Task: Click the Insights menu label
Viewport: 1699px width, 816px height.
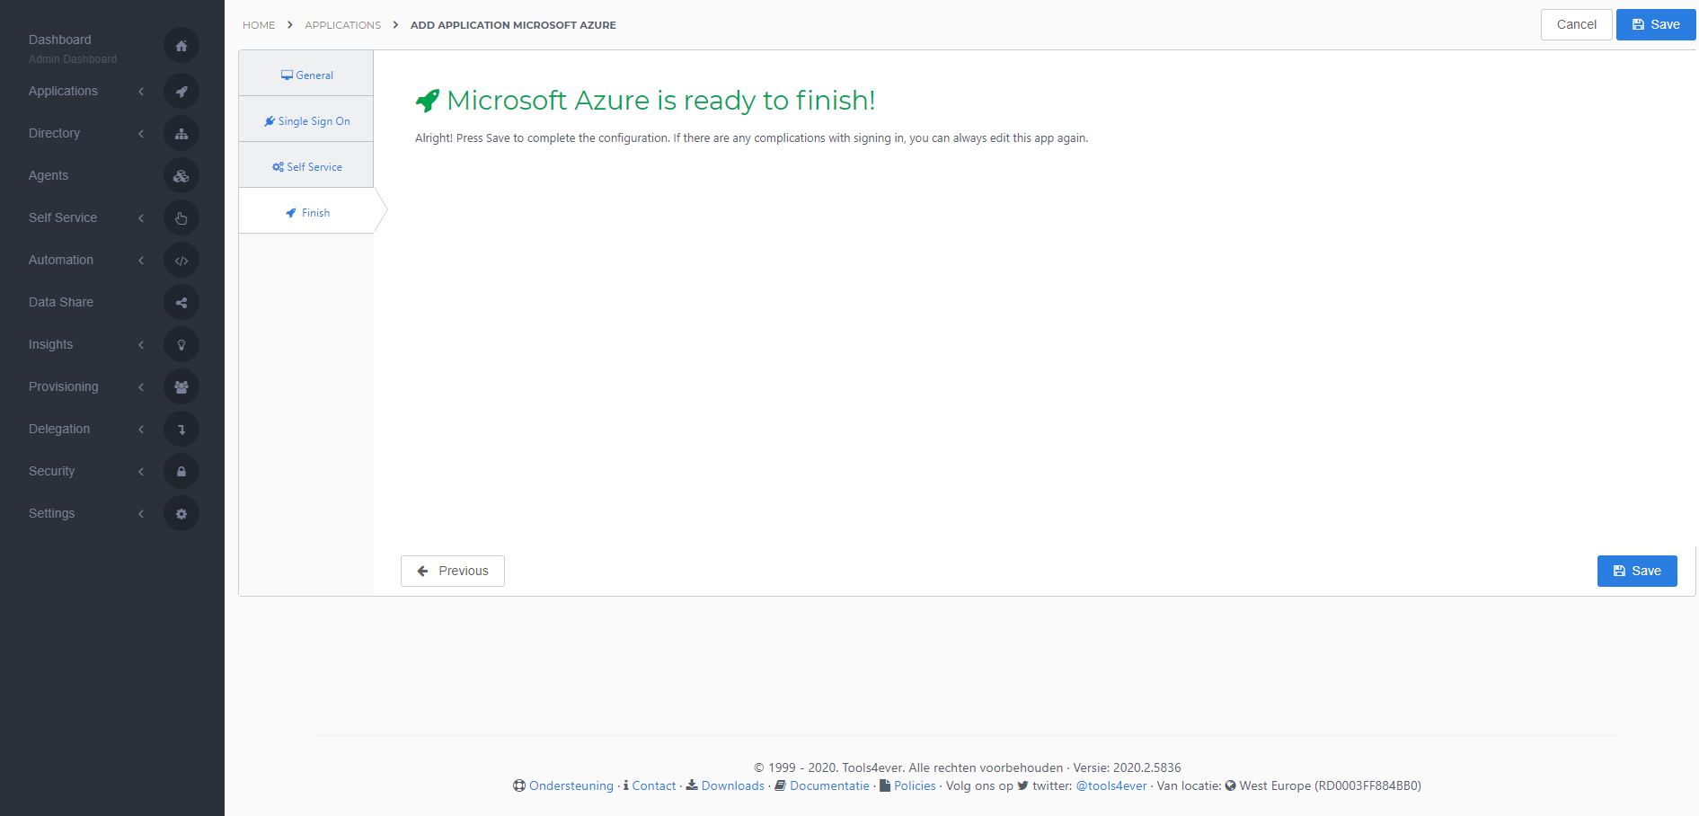Action: (50, 344)
